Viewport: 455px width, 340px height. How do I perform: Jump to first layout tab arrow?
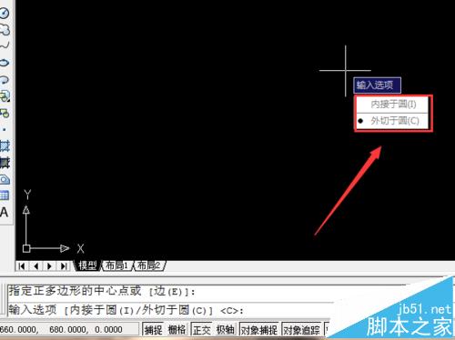click(22, 266)
